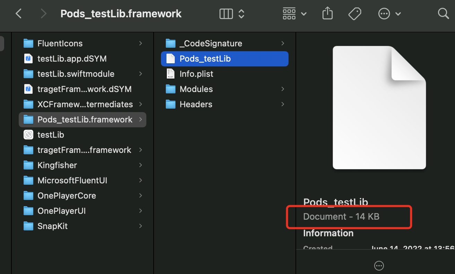Viewport: 455px width, 274px height.
Task: Go back with the left chevron
Action: tap(19, 14)
